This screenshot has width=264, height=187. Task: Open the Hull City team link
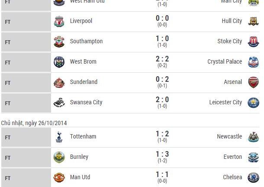(x=232, y=21)
